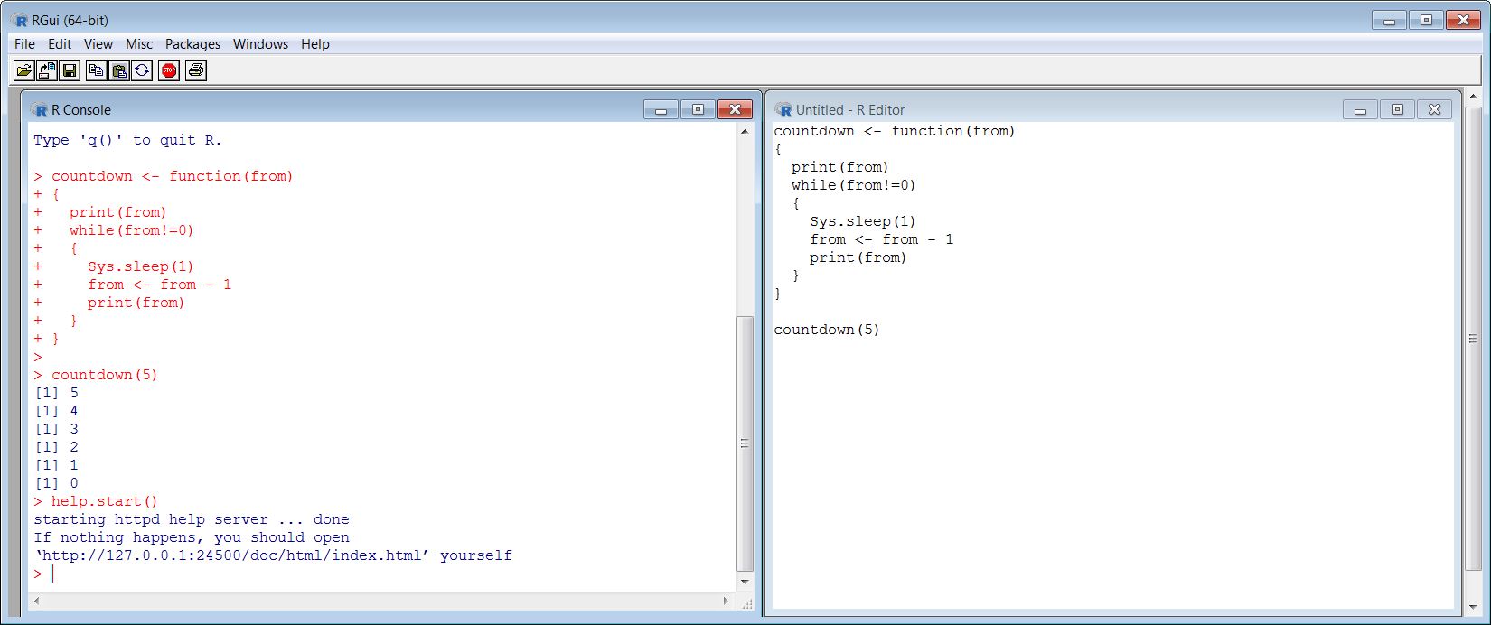Click the Open script folder icon
Viewport: 1491px width, 625px height.
click(x=24, y=70)
